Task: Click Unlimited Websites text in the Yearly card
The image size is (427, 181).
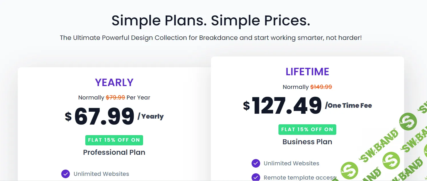Action: tap(101, 174)
